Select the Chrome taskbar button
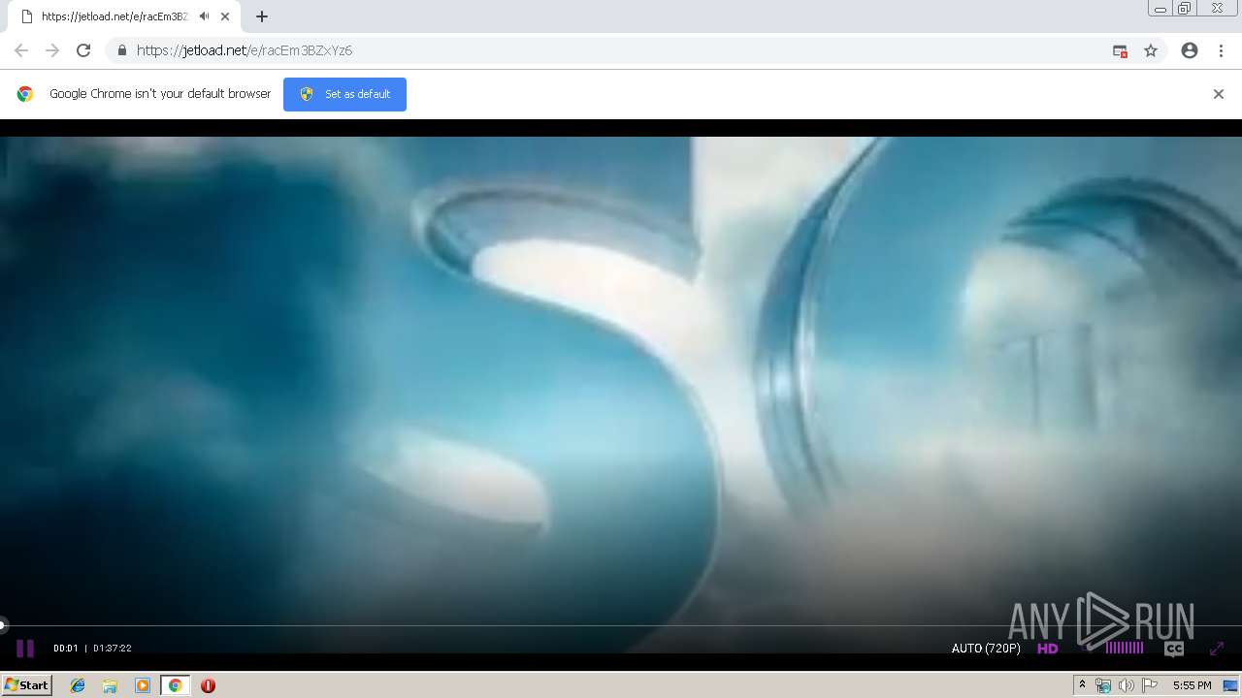The height and width of the screenshot is (698, 1242). coord(175,685)
